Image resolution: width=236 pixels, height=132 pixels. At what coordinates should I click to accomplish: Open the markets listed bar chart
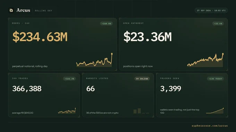click(141, 111)
